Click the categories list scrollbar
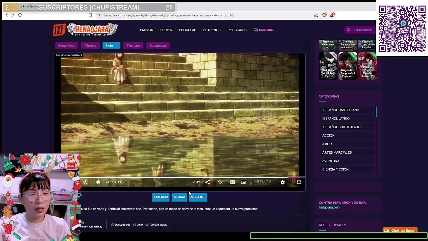The image size is (428, 241). [376, 112]
